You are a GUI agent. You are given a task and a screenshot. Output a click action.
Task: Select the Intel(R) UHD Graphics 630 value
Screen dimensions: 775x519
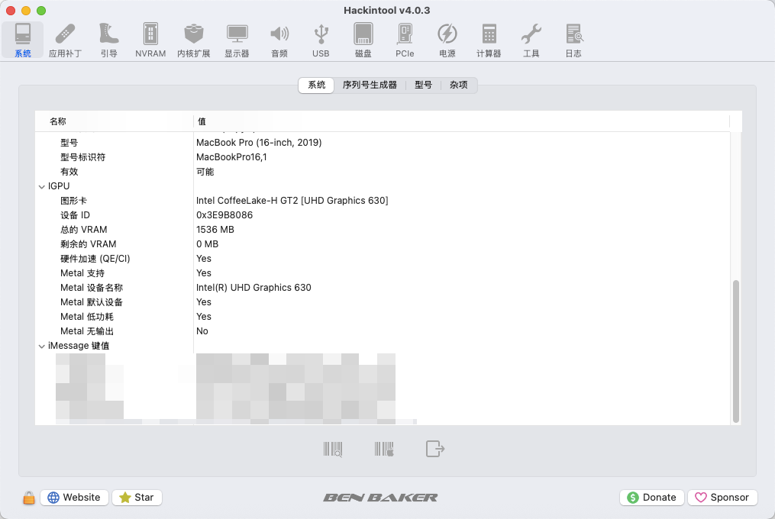253,288
